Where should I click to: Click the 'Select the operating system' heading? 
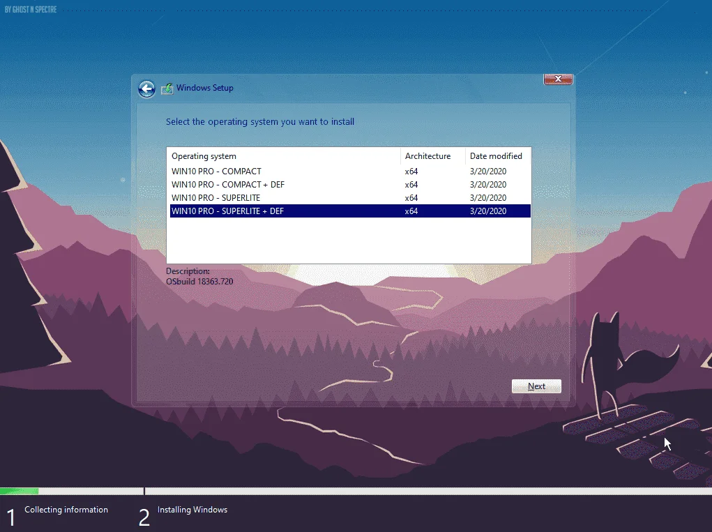(260, 121)
